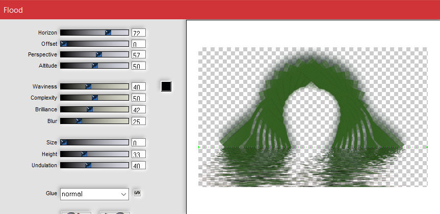Click the glue mode cycle icon
Viewport: 440px width, 214px height.
[137, 193]
